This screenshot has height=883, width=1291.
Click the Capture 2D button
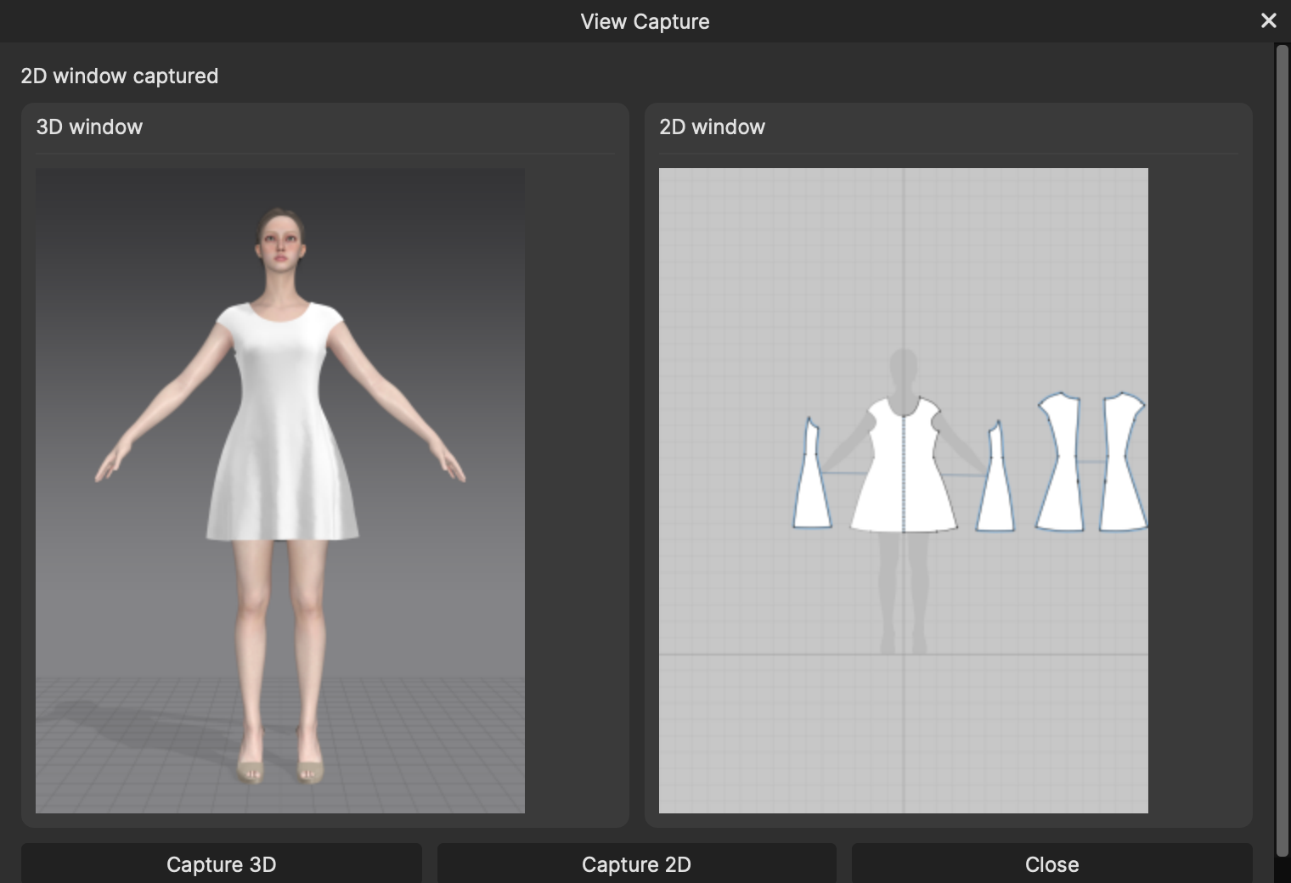pos(636,863)
